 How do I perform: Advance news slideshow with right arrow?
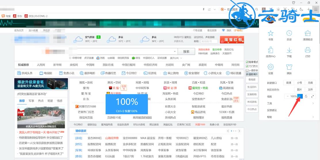[63, 117]
